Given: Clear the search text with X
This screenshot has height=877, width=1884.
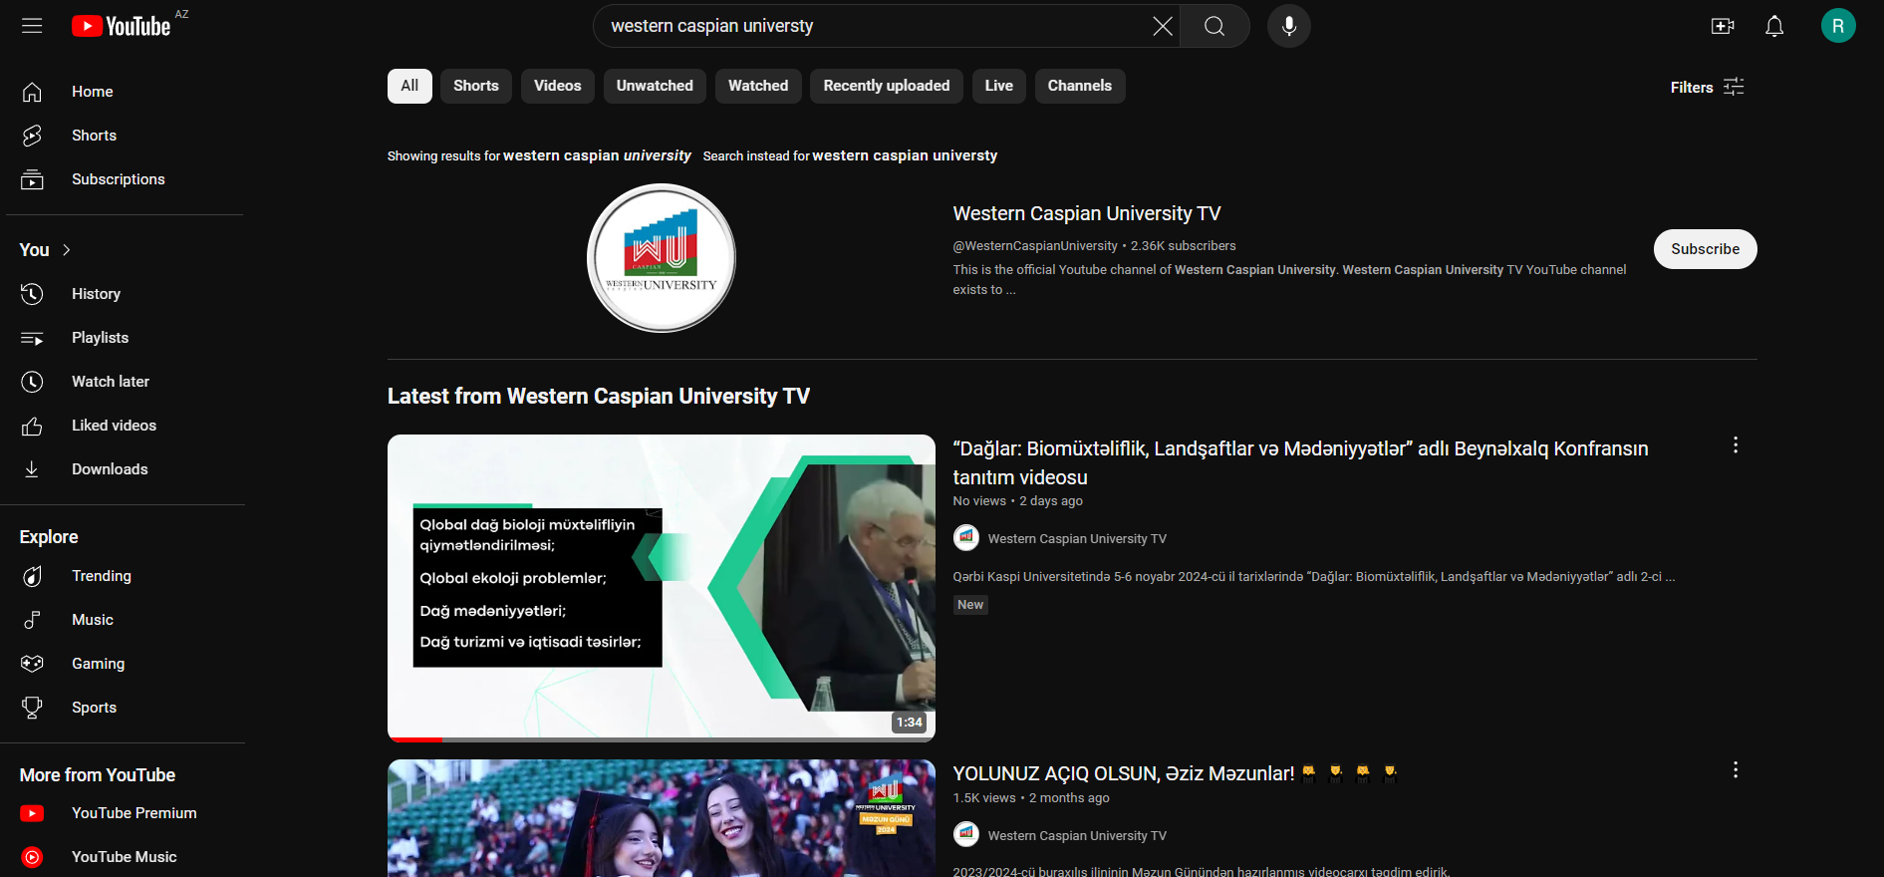Looking at the screenshot, I should tap(1162, 26).
